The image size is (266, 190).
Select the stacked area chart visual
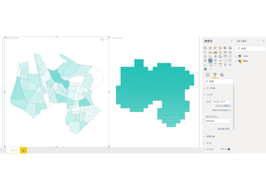point(215,52)
